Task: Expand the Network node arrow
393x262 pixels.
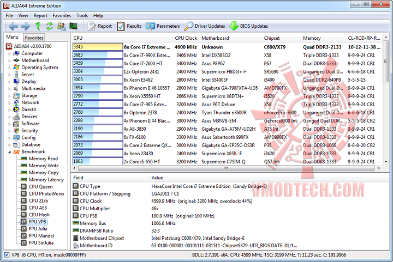Action: (x=9, y=102)
